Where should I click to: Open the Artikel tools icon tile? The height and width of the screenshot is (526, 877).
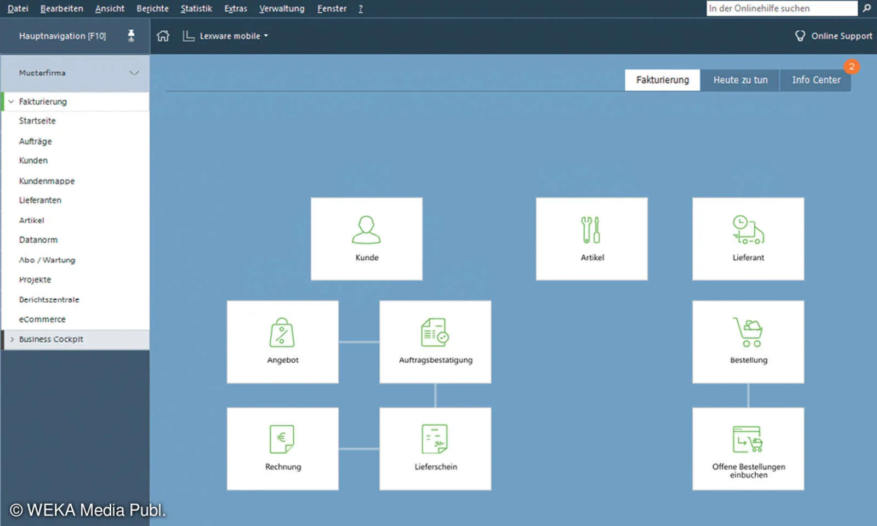tap(591, 230)
